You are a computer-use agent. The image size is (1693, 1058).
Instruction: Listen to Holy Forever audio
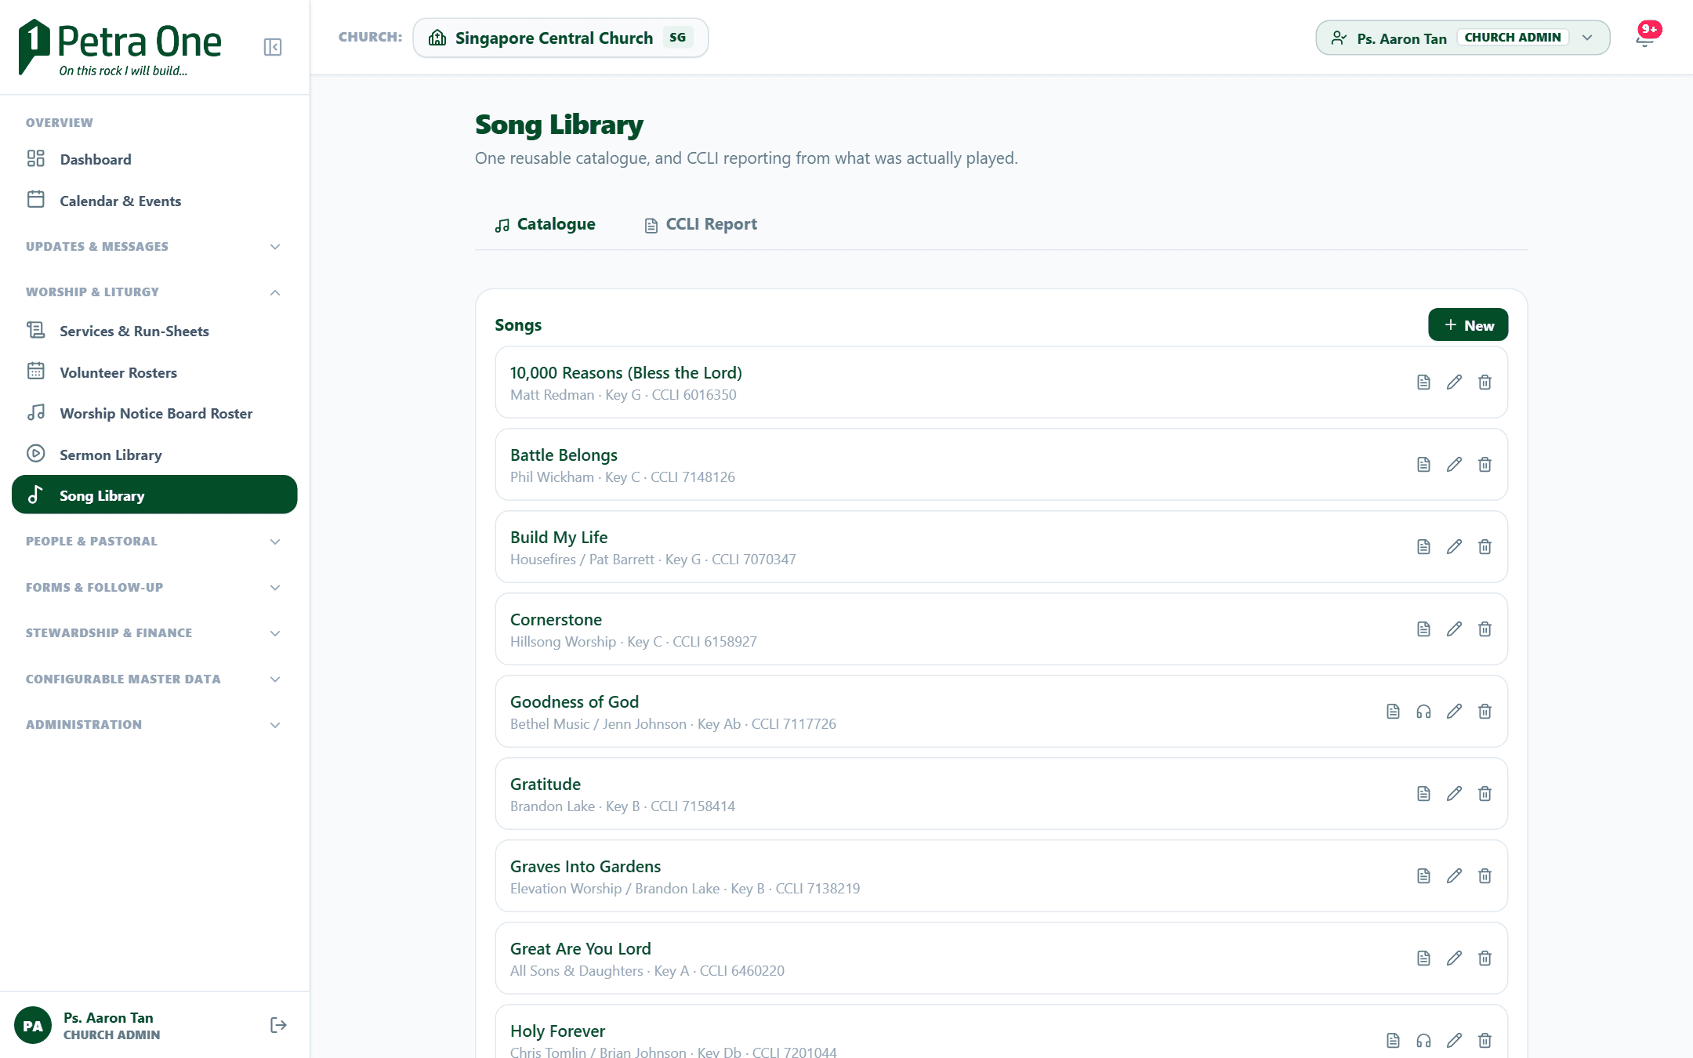1423,1041
